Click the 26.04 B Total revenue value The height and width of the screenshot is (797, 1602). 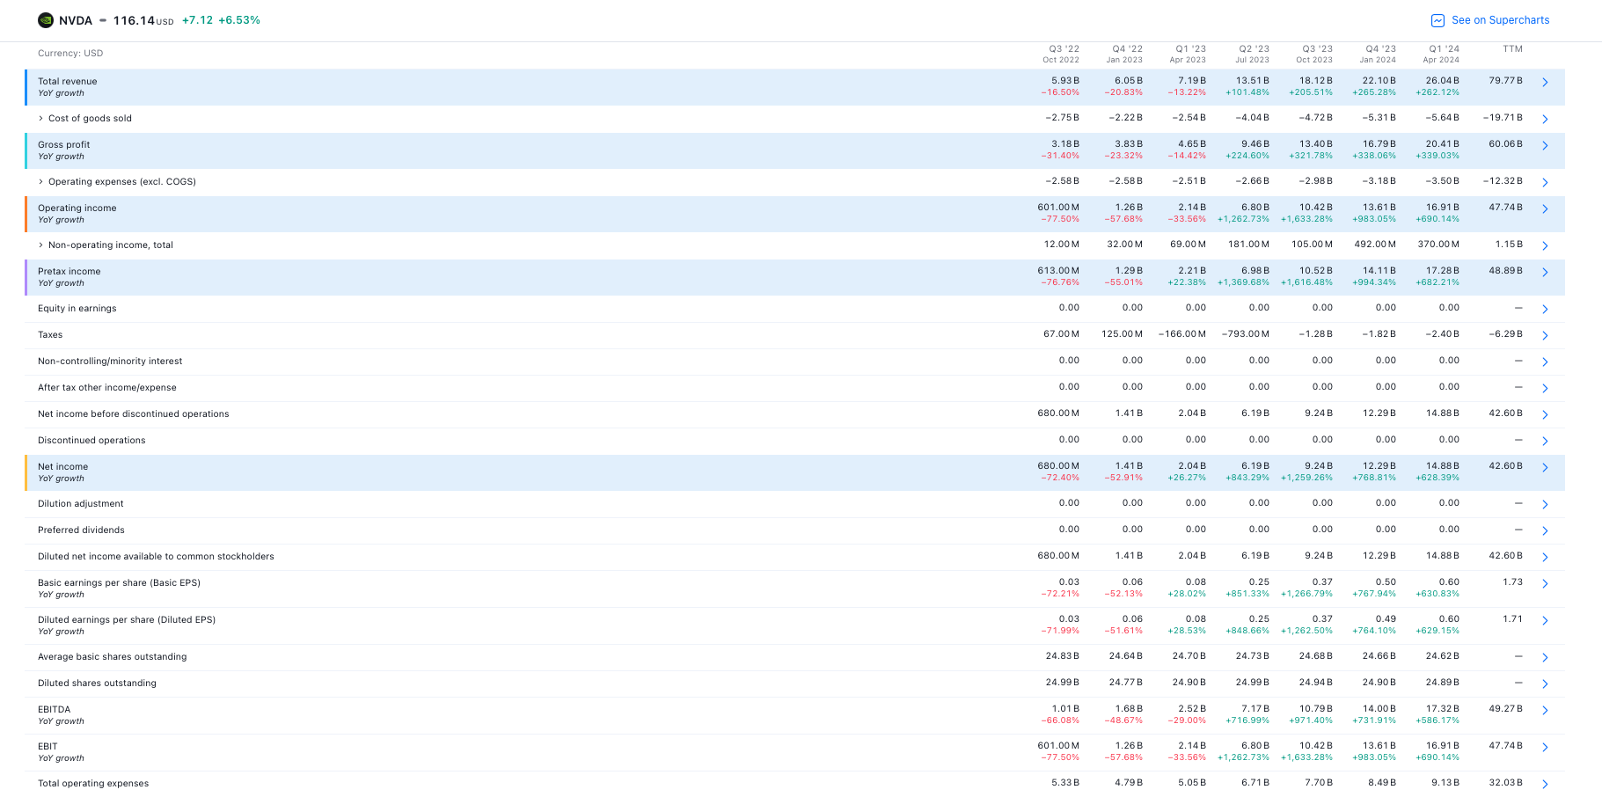click(x=1442, y=81)
